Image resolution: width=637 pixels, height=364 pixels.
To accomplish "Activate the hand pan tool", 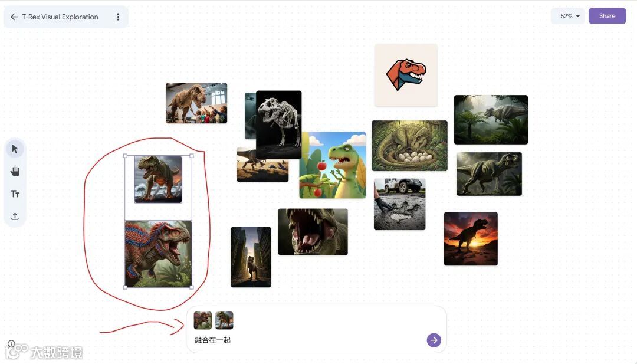I will 15,172.
